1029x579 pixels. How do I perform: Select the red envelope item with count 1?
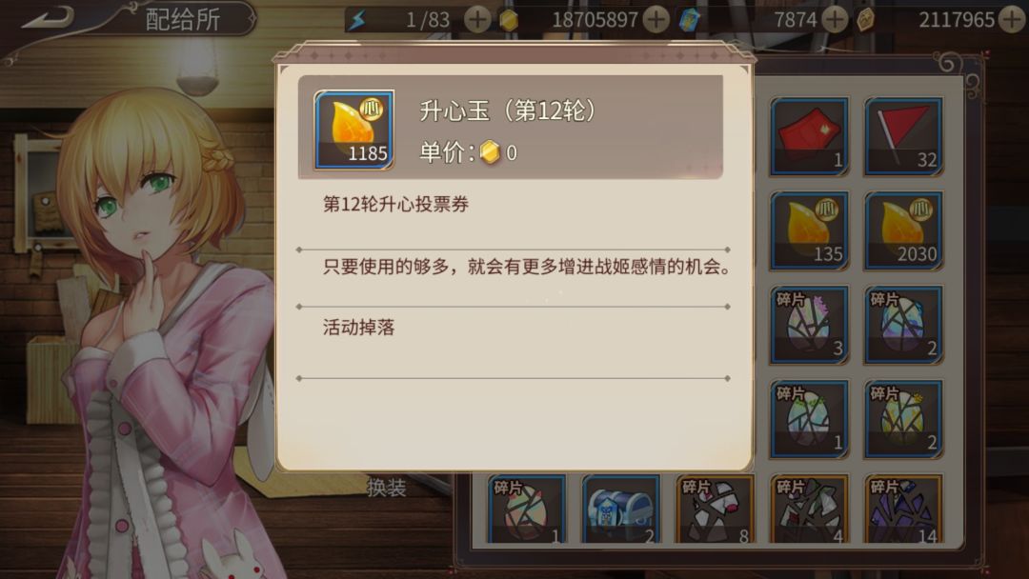coord(809,136)
